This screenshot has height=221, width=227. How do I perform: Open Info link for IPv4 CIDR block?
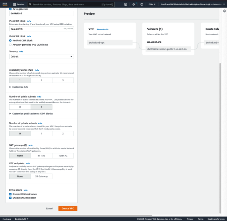(x=29, y=21)
